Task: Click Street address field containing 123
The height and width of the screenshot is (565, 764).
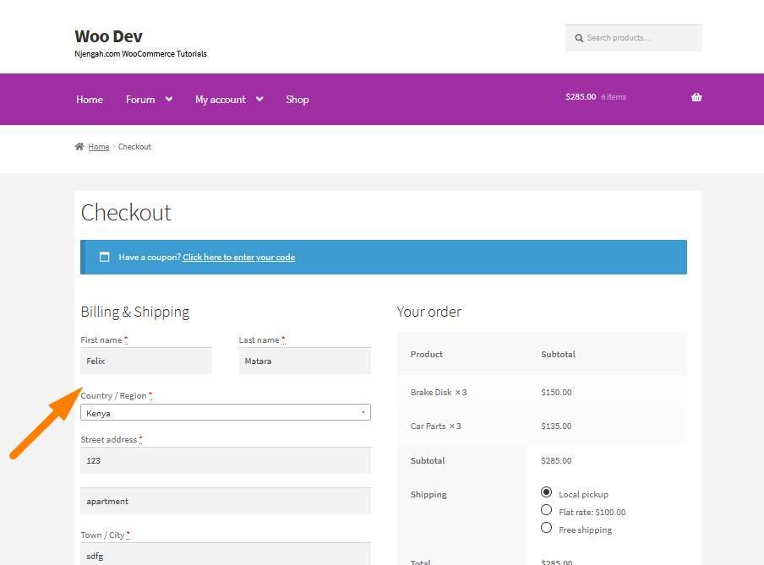Action: pyautogui.click(x=225, y=460)
